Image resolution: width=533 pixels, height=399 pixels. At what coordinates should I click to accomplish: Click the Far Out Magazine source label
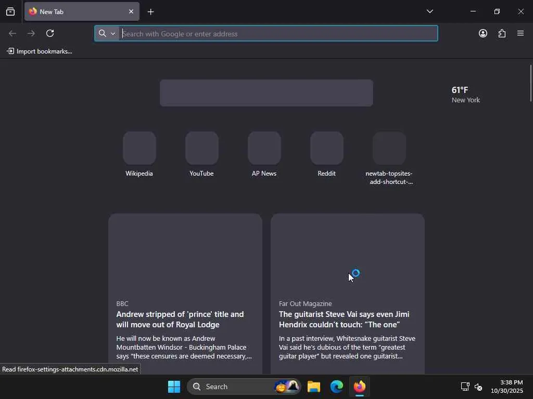click(305, 303)
